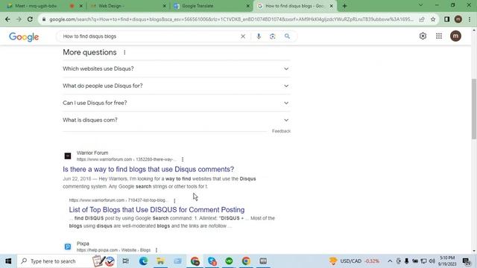Open a new browser tab
The image size is (477, 268).
point(344,6)
